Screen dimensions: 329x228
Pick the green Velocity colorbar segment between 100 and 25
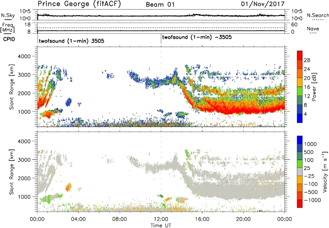[300, 164]
